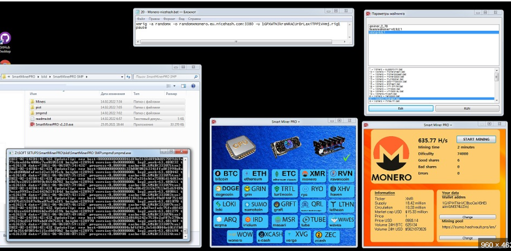This screenshot has height=251, width=511.
Task: Select the LTHN lethean tile
Action: tap(342, 206)
